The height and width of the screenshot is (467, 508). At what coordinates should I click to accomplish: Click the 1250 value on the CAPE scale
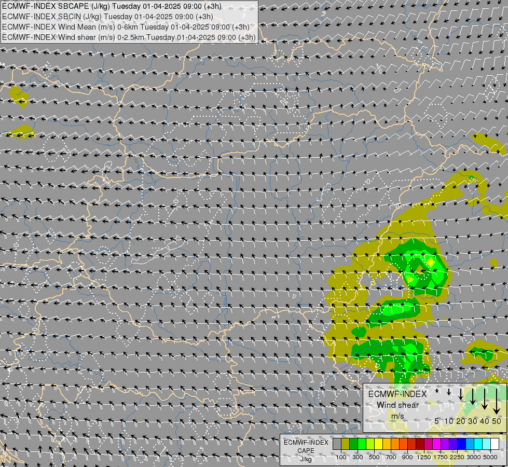424,457
